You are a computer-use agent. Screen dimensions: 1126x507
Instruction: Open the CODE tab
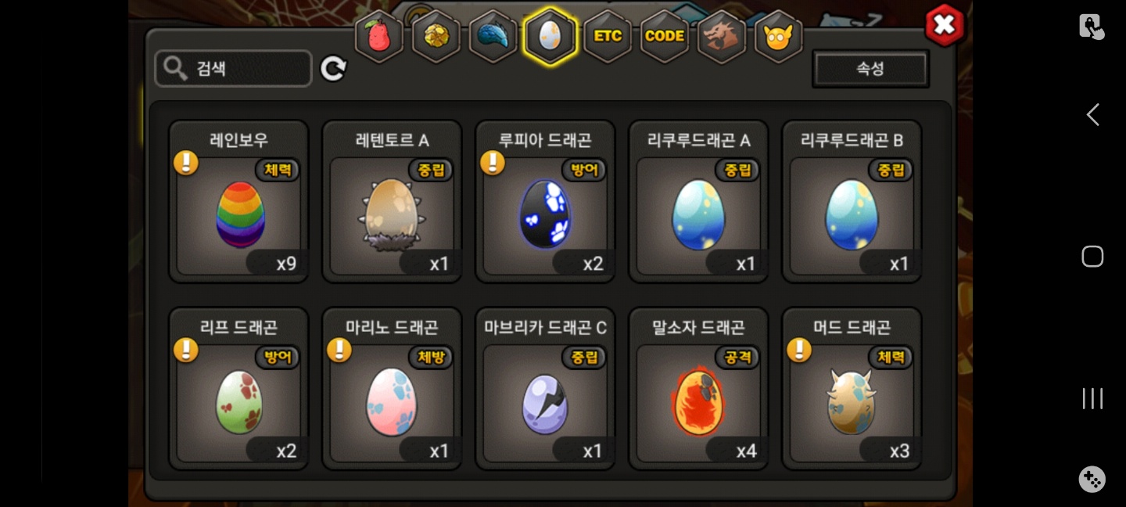click(x=665, y=36)
